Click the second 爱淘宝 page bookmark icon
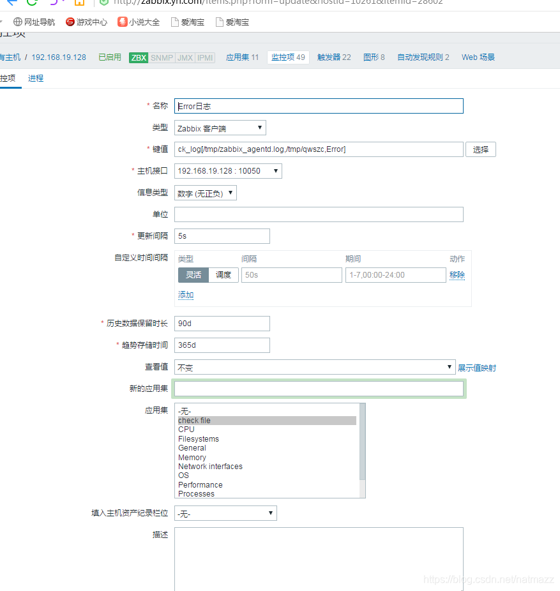 pos(220,22)
